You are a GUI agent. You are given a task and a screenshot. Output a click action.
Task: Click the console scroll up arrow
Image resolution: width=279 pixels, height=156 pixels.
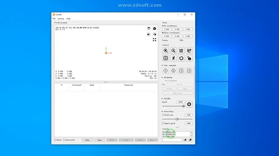(191, 133)
